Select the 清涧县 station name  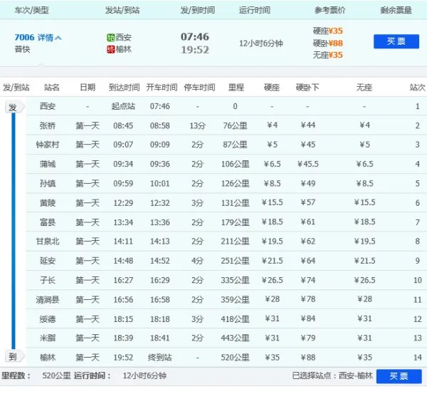48,300
